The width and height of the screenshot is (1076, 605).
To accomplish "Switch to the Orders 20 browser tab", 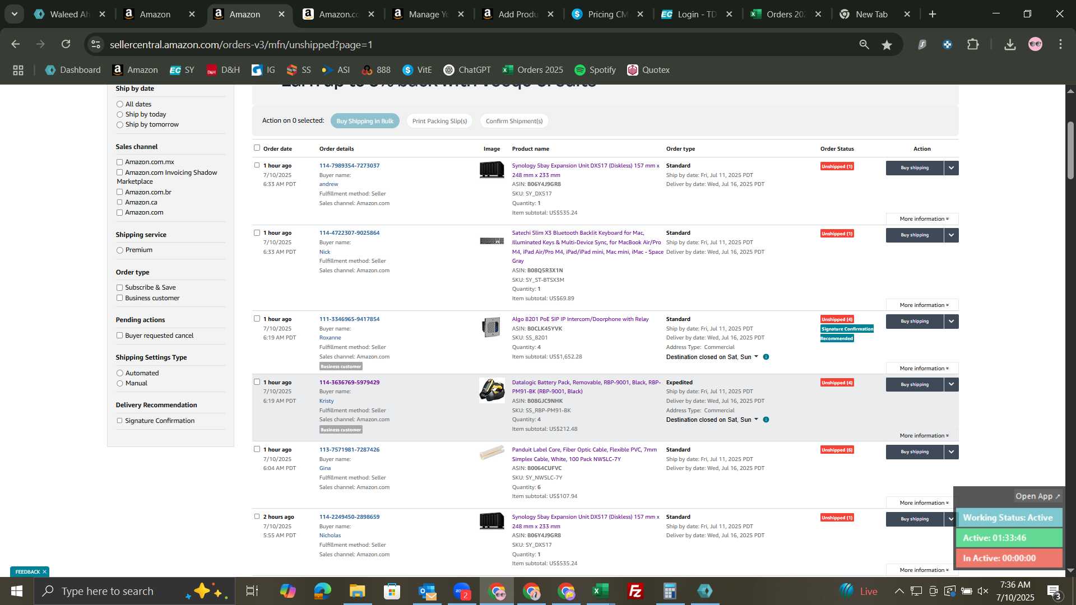I will click(x=785, y=14).
